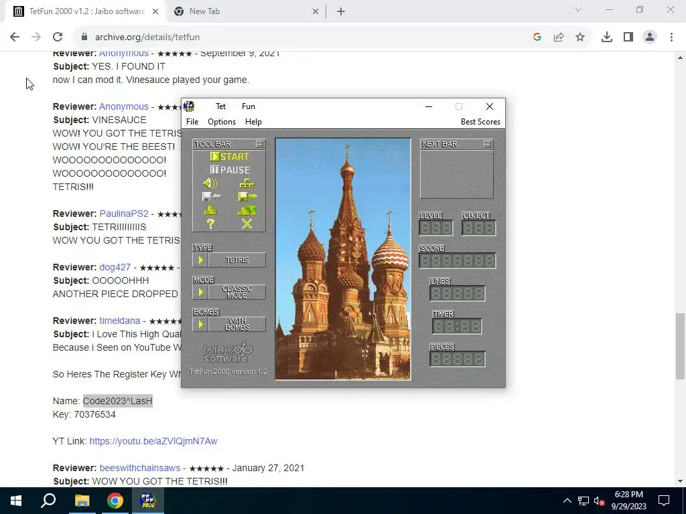This screenshot has width=686, height=514.
Task: Open beeswithchainsaws reviewer profile
Action: pyautogui.click(x=139, y=468)
